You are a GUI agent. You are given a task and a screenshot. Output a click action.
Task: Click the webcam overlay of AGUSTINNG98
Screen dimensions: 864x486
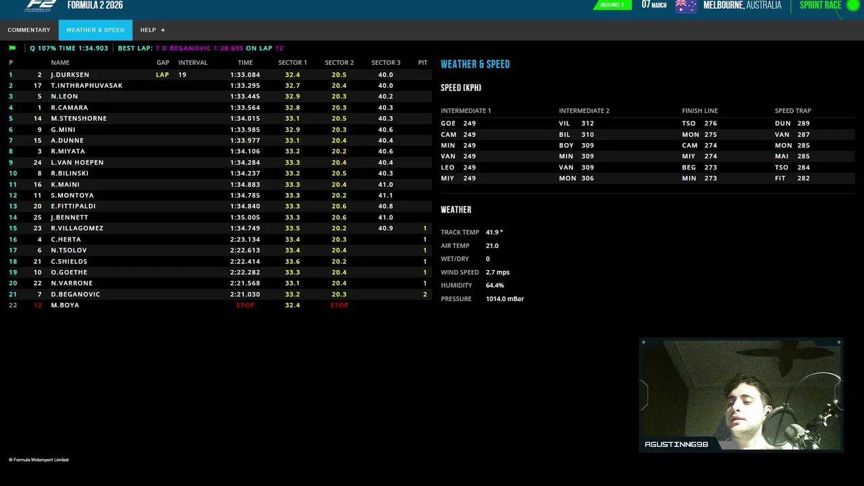coord(740,395)
